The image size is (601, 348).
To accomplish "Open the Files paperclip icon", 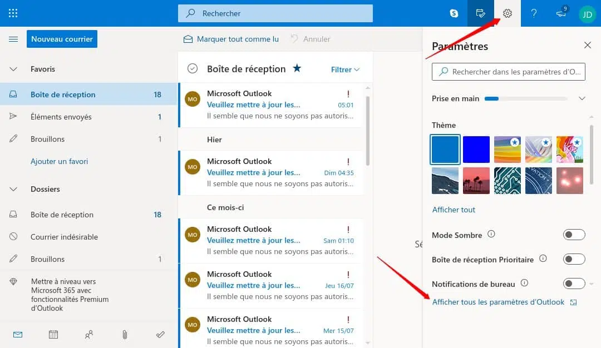I will point(125,335).
